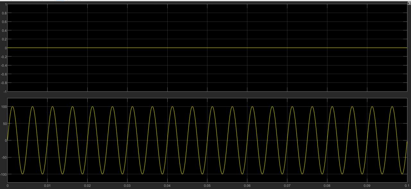The width and height of the screenshot is (411, 189).
Task: Select the yellow sine wave in lower plot
Action: click(207, 140)
